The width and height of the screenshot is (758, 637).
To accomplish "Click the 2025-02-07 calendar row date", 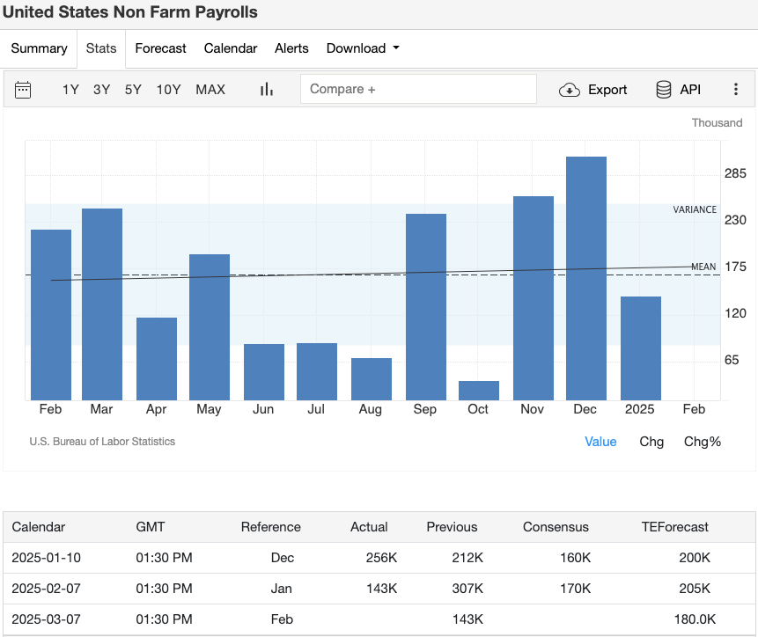I will [44, 588].
